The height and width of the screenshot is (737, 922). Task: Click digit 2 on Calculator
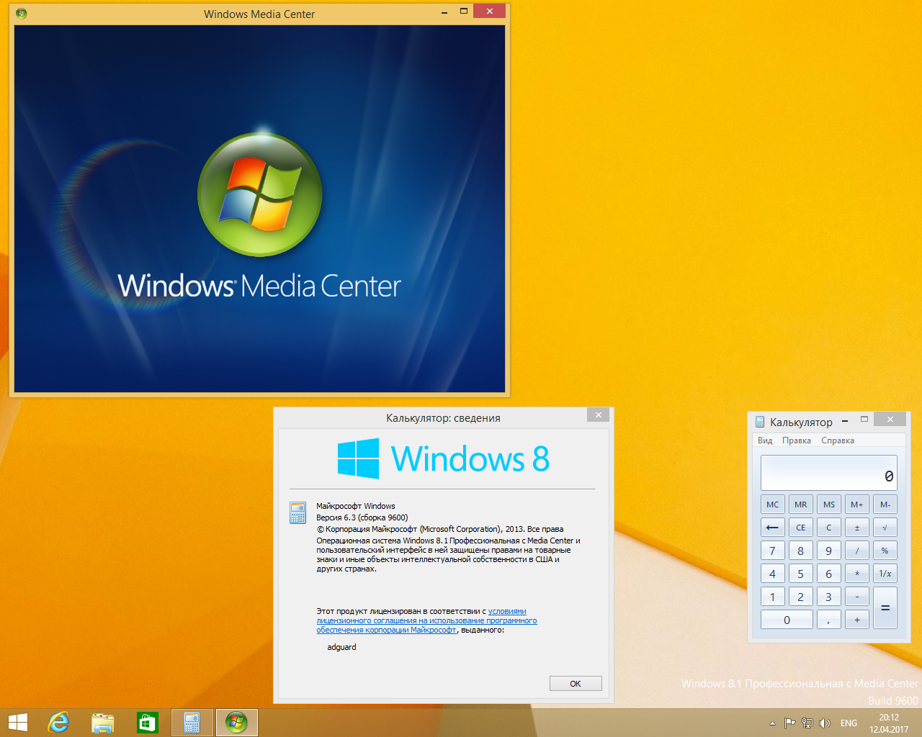[801, 597]
